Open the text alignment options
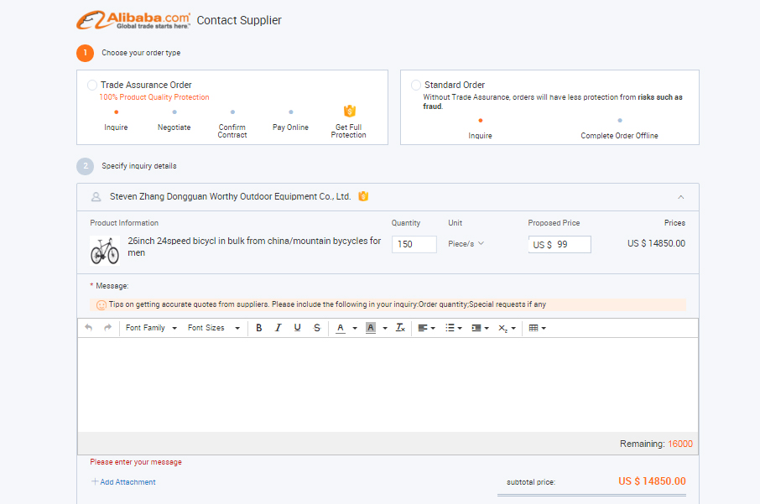760x504 pixels. [426, 328]
